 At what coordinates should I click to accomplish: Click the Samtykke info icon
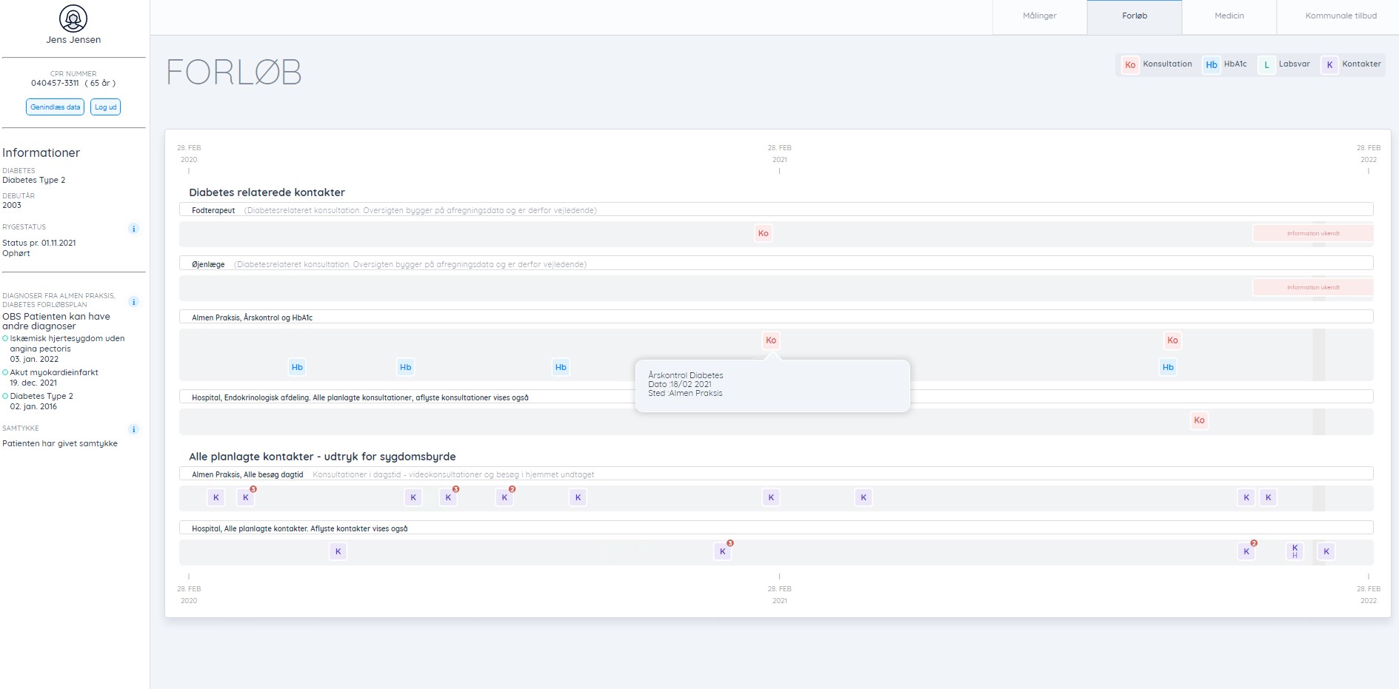click(133, 429)
